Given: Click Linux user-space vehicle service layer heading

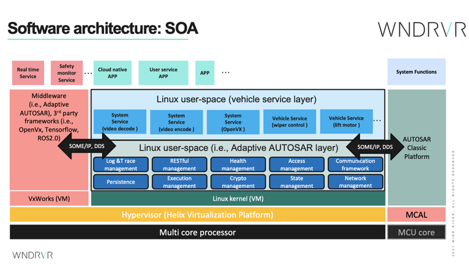Looking at the screenshot, I should pos(236,99).
